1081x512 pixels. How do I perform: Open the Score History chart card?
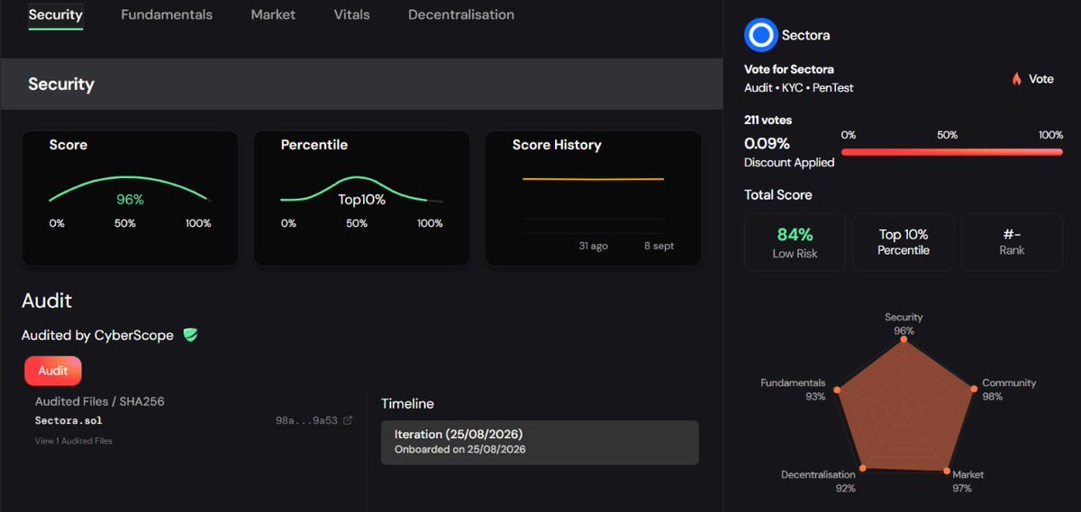tap(594, 198)
